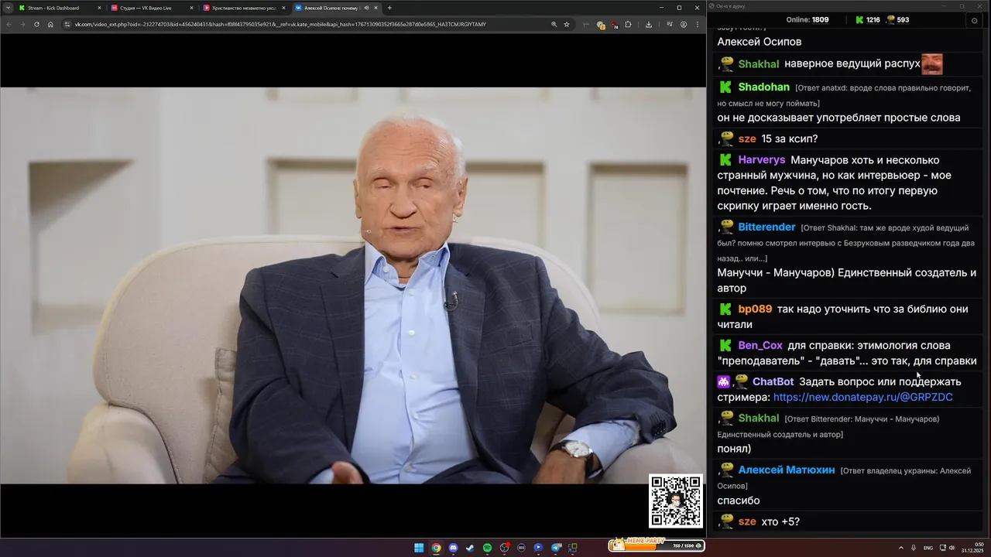Click sze message 'хто +5?'

780,521
